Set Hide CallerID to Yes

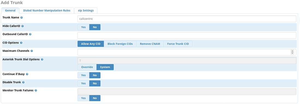point(83,27)
